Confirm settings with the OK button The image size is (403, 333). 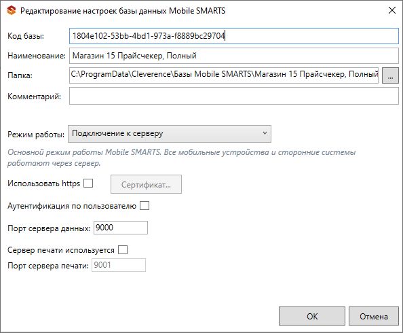coord(312,316)
